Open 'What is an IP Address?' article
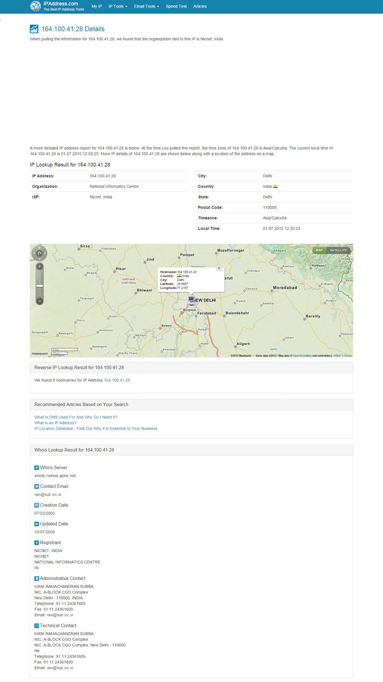The width and height of the screenshot is (383, 682). point(55,423)
